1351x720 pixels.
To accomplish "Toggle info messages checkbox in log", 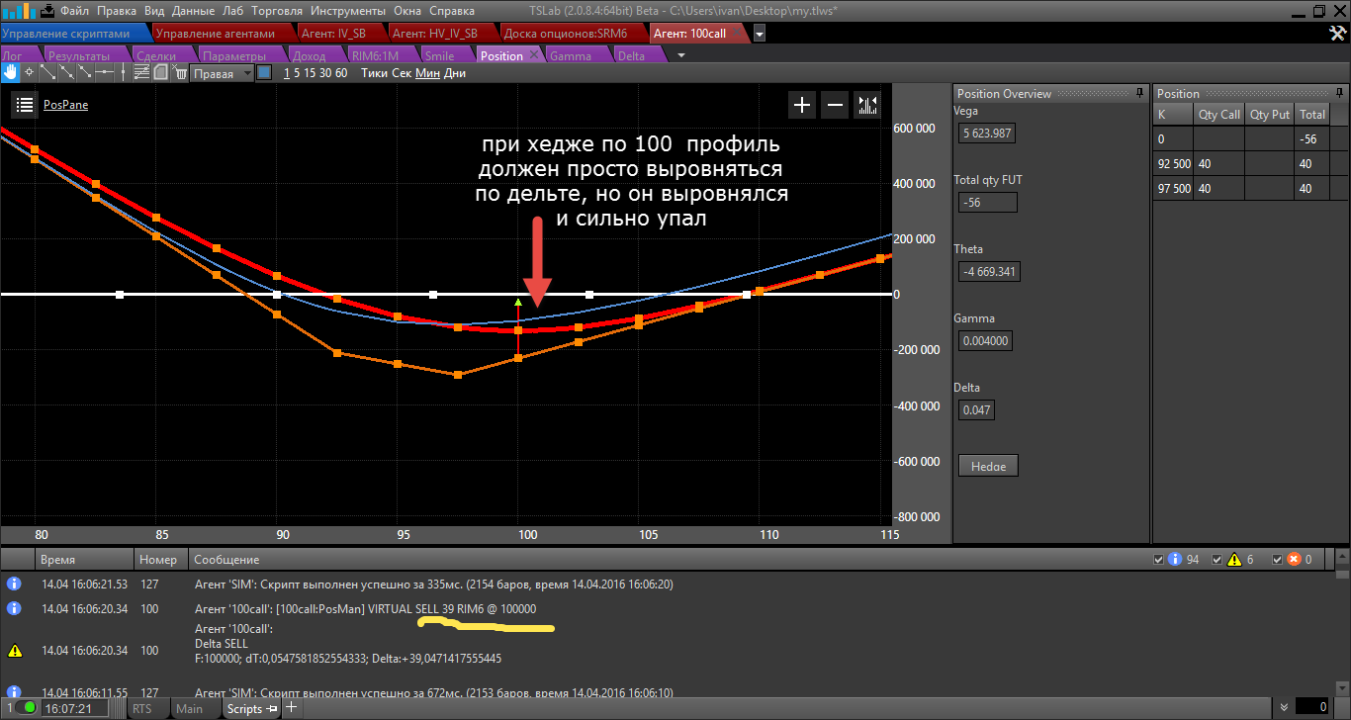I will 1159,560.
